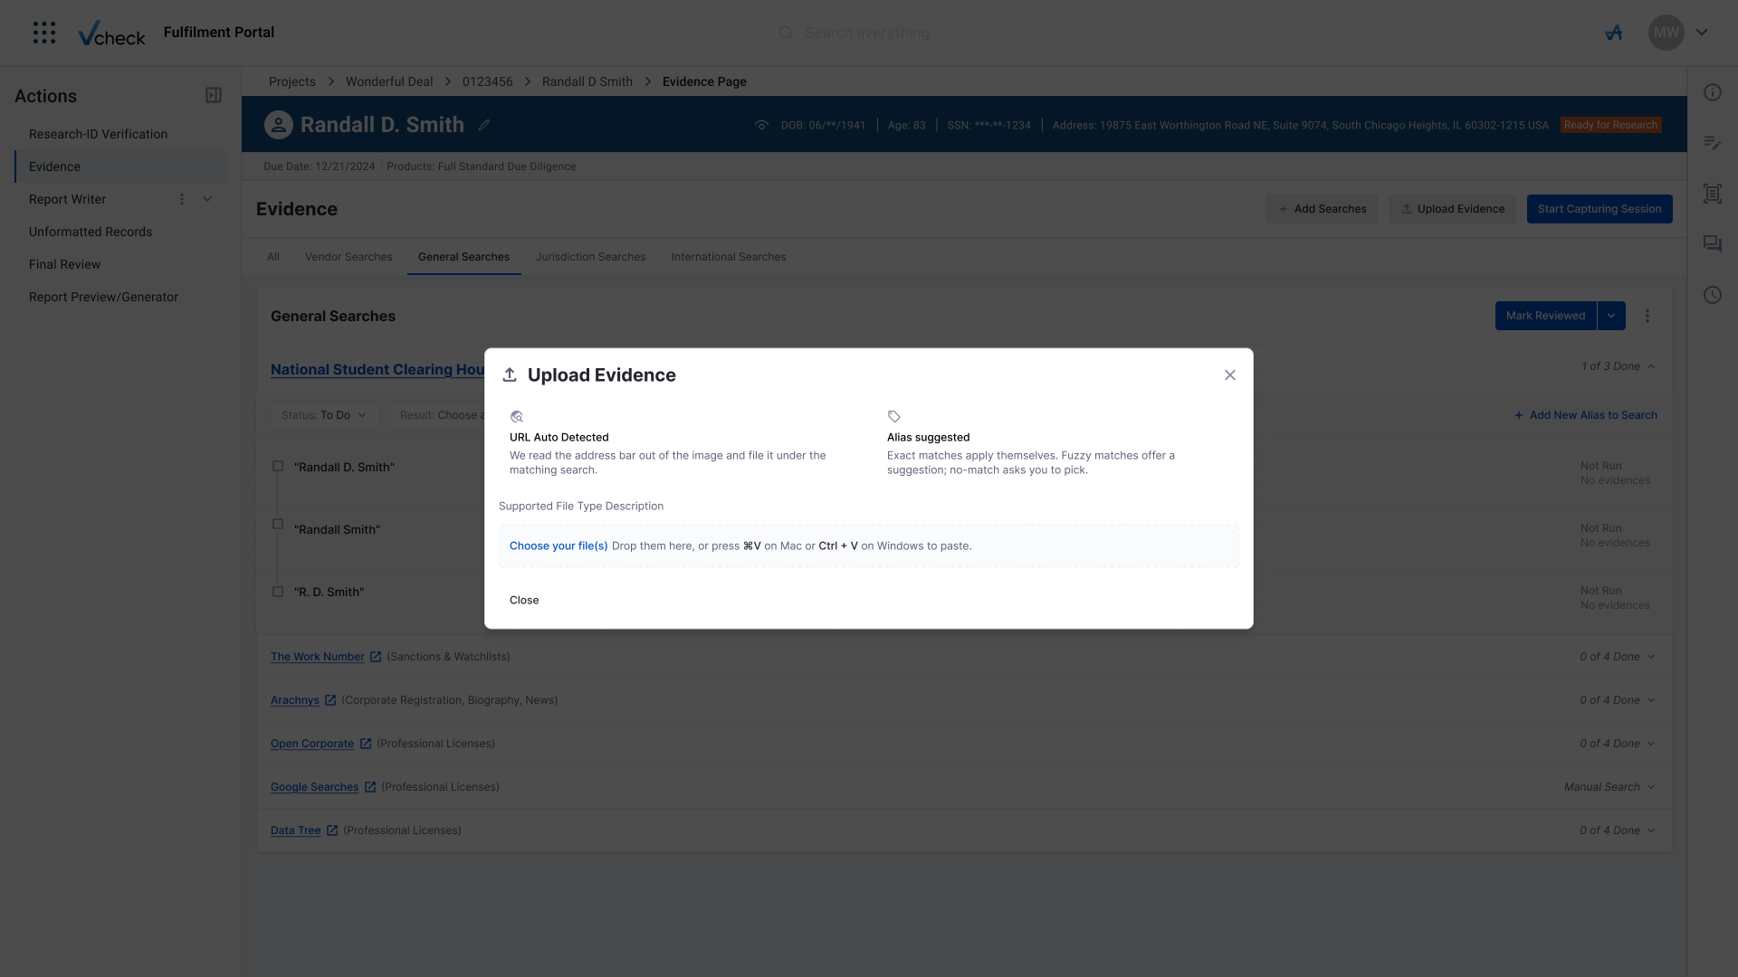Expand Report Writer submenu chevron

207,199
